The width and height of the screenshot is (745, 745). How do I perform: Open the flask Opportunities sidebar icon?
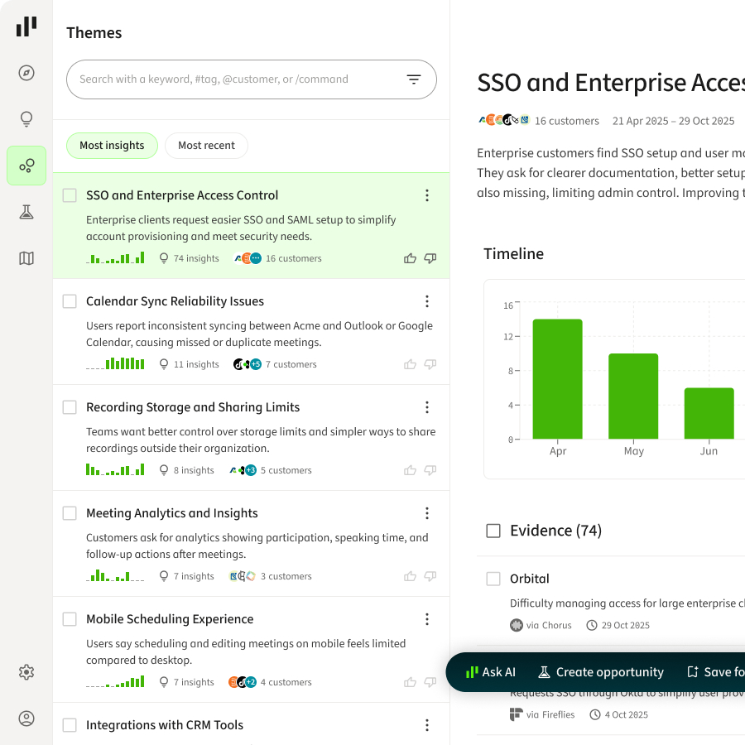pyautogui.click(x=26, y=212)
